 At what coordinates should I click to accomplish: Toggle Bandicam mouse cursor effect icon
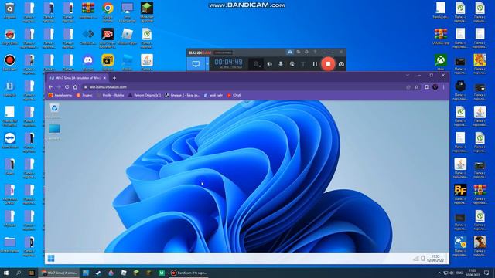click(292, 64)
